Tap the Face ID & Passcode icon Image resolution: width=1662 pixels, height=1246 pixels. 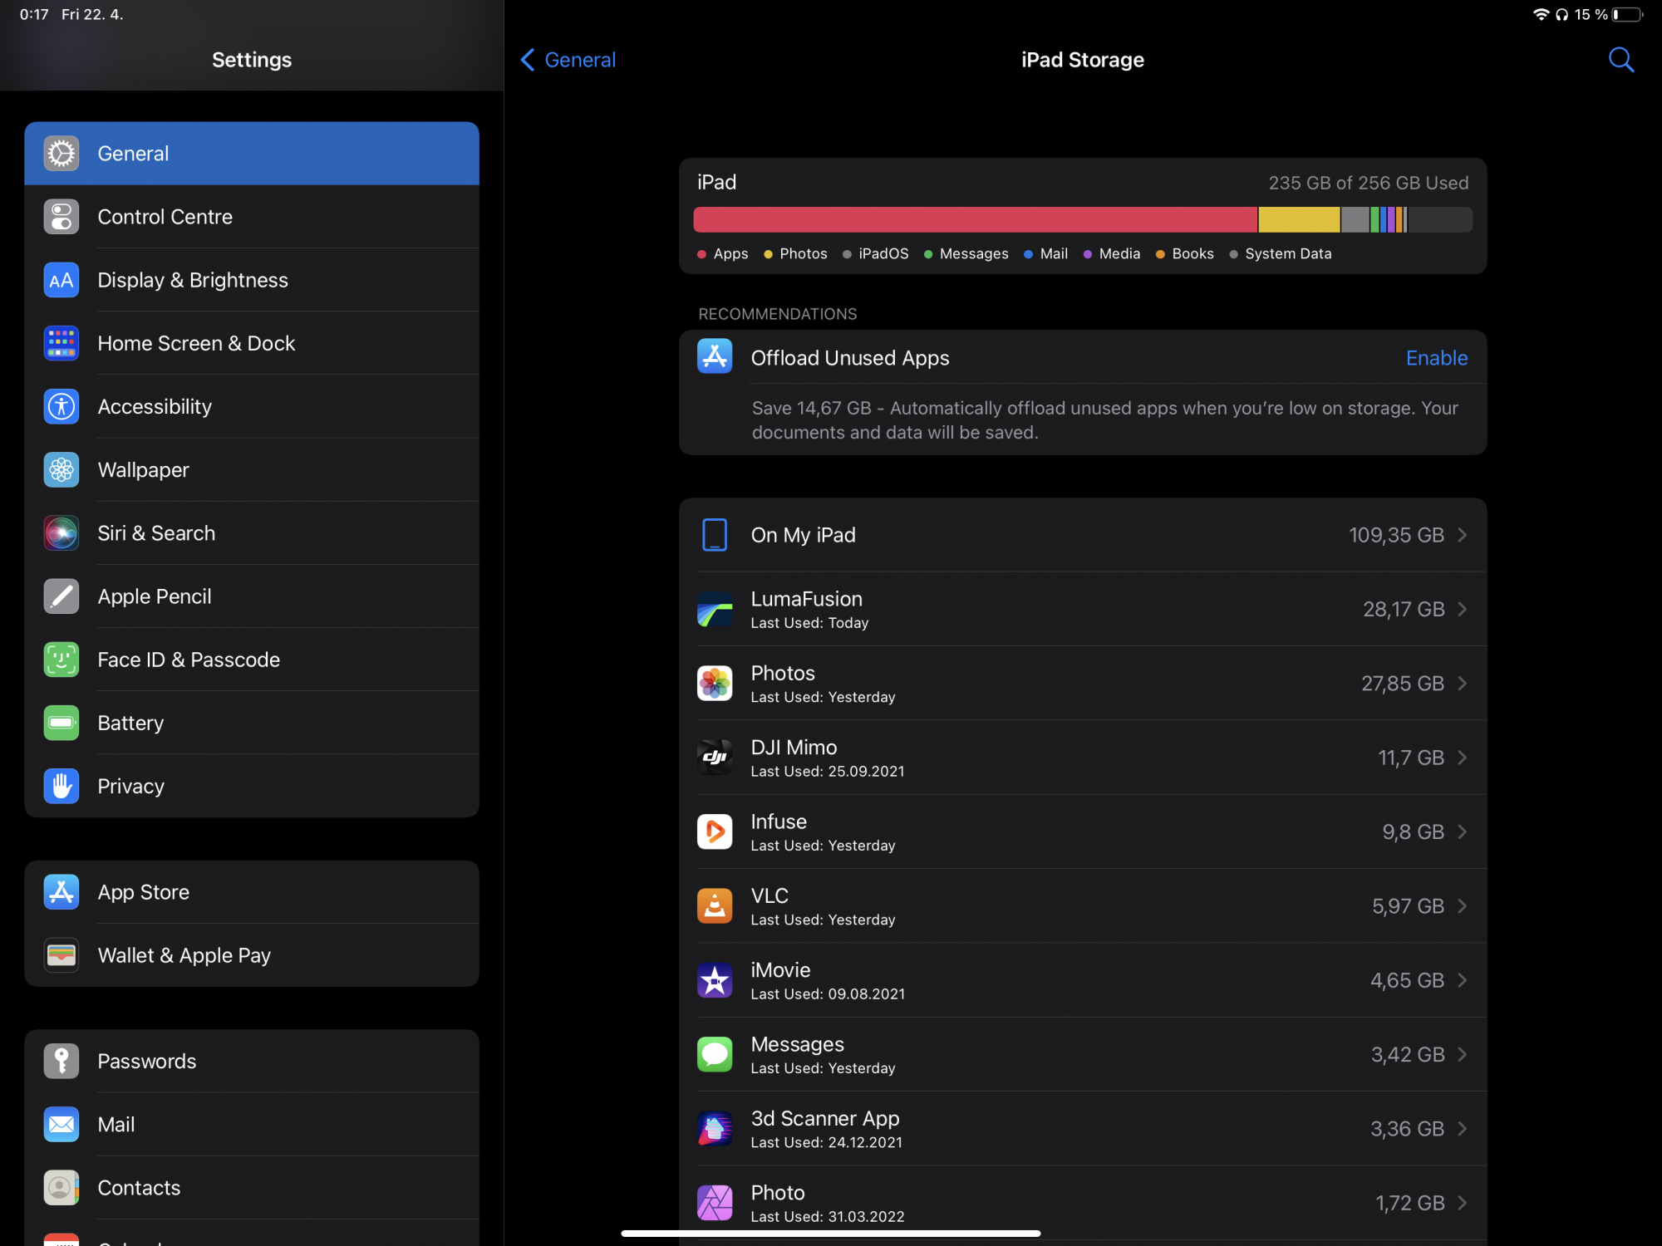click(61, 660)
